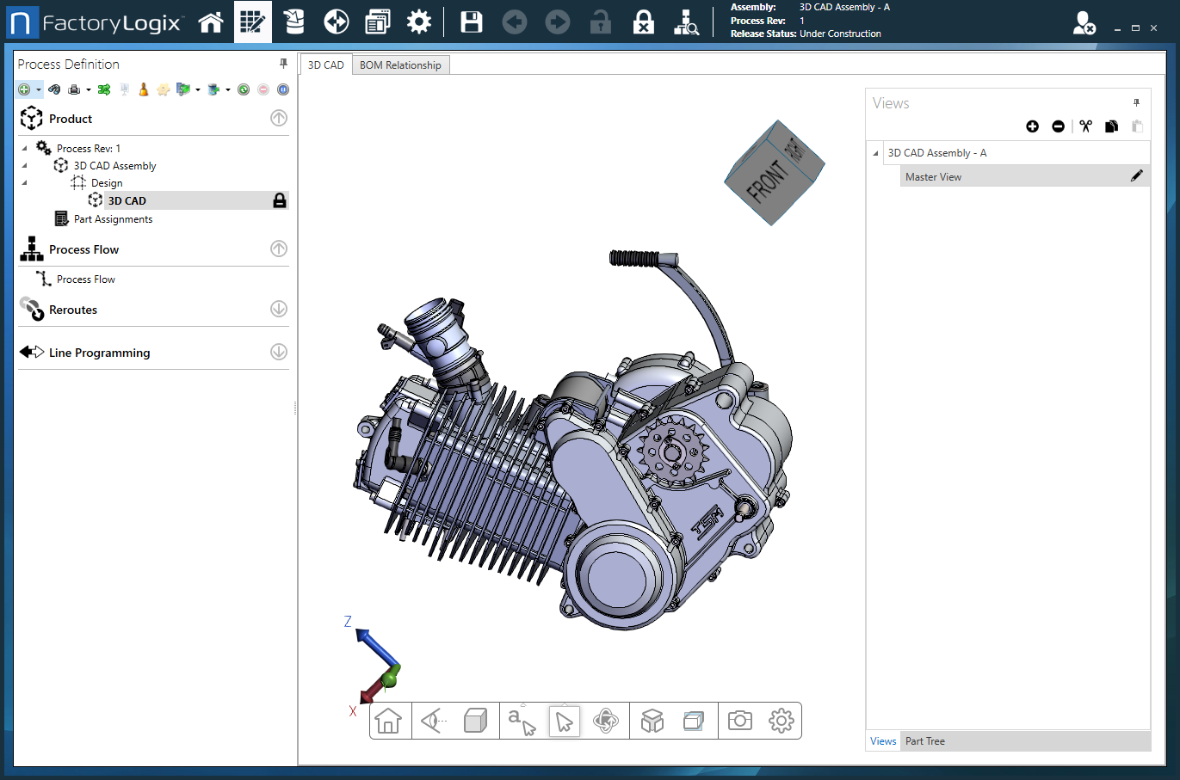Add a new view with the plus button
Screen dimensions: 1180x780
click(x=1032, y=126)
